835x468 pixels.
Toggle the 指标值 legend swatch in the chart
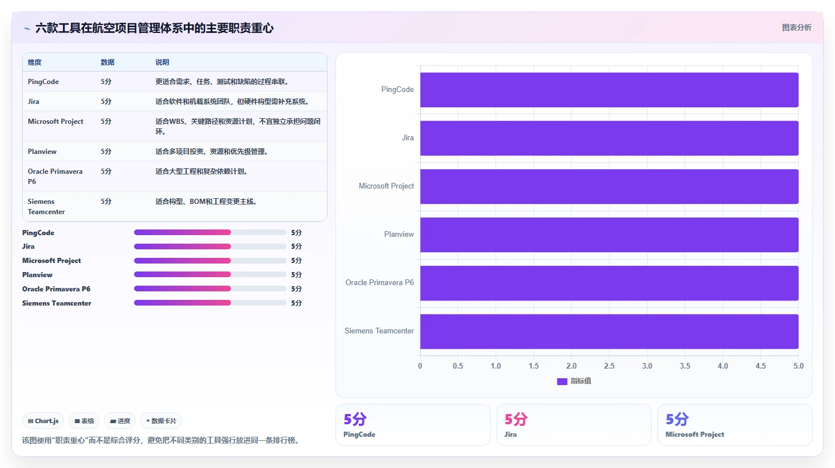coord(562,381)
